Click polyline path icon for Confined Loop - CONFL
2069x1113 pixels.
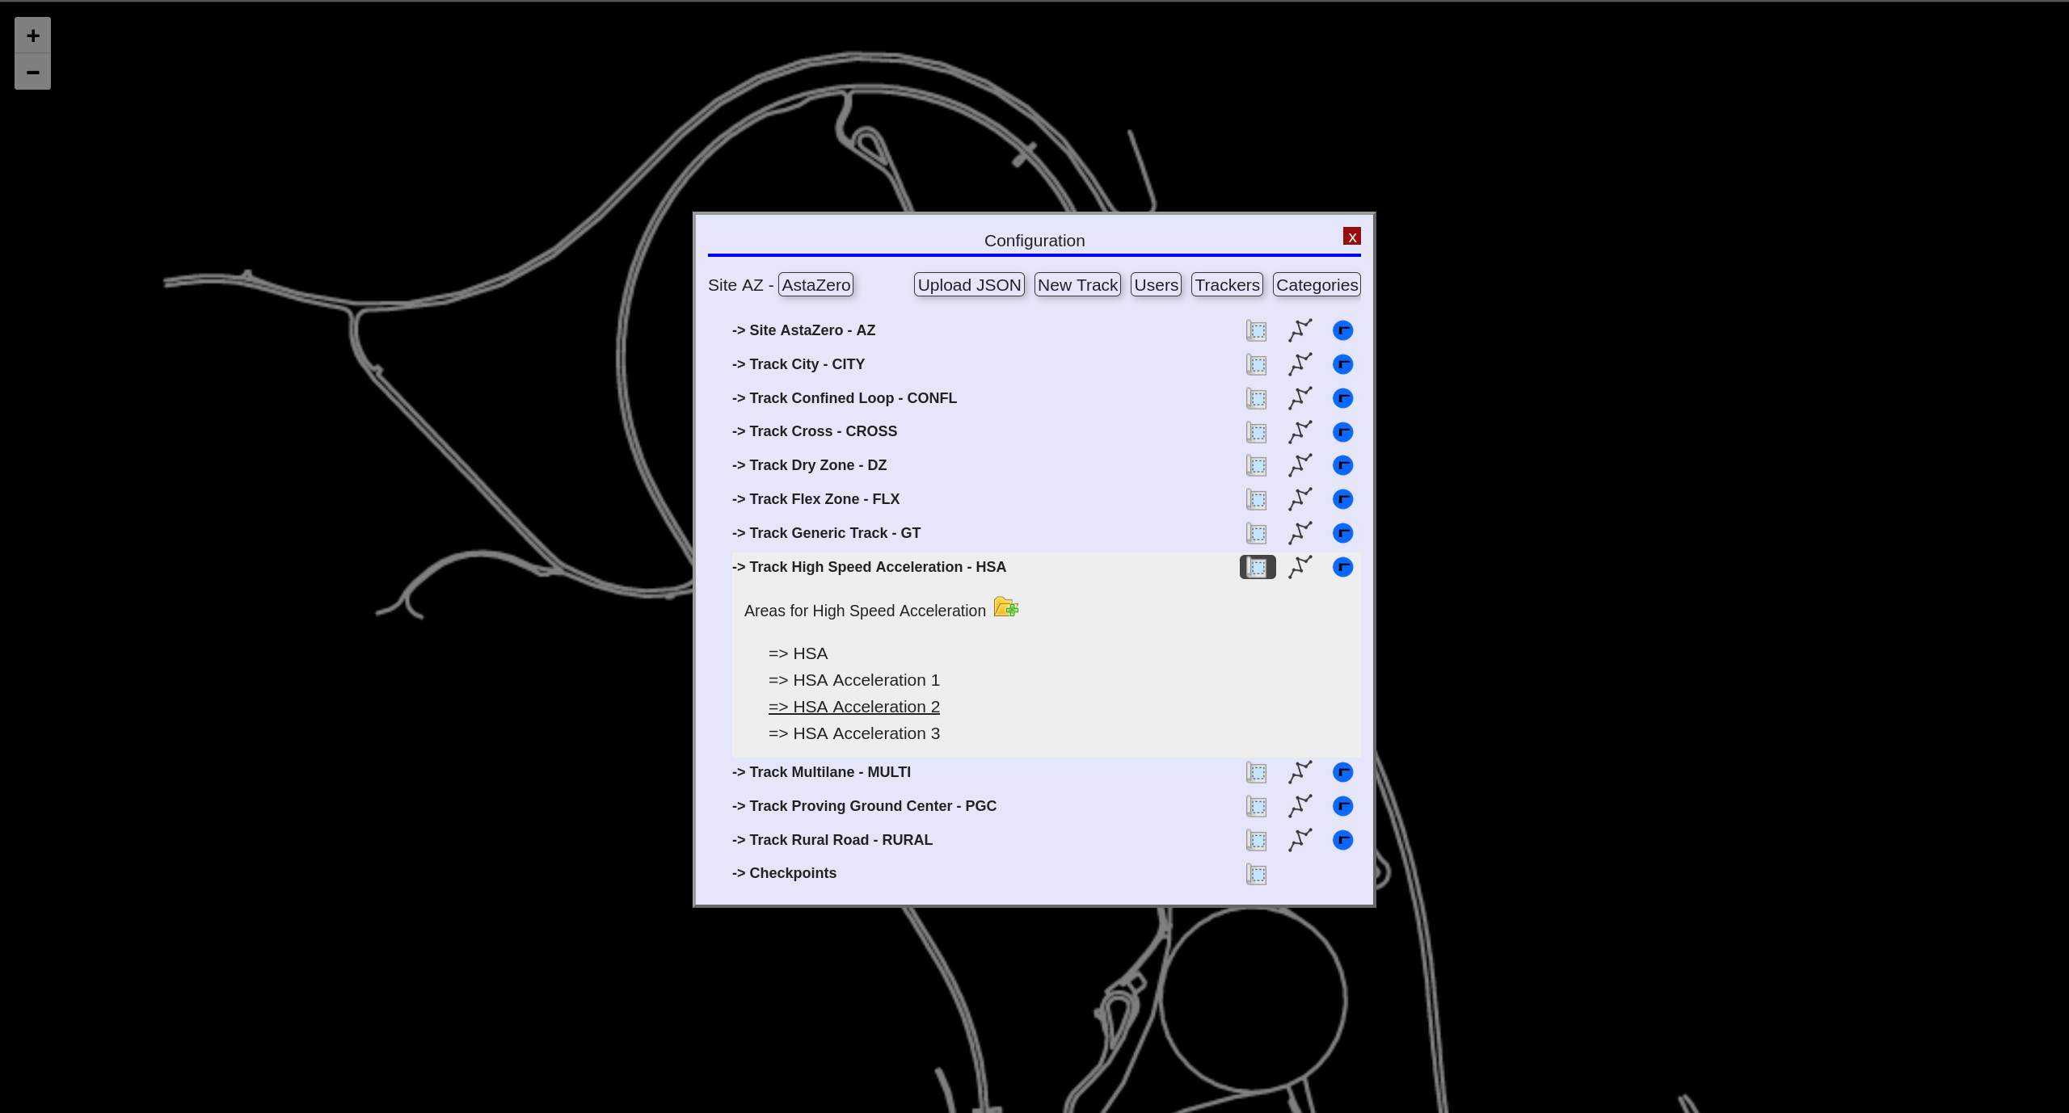click(x=1300, y=398)
